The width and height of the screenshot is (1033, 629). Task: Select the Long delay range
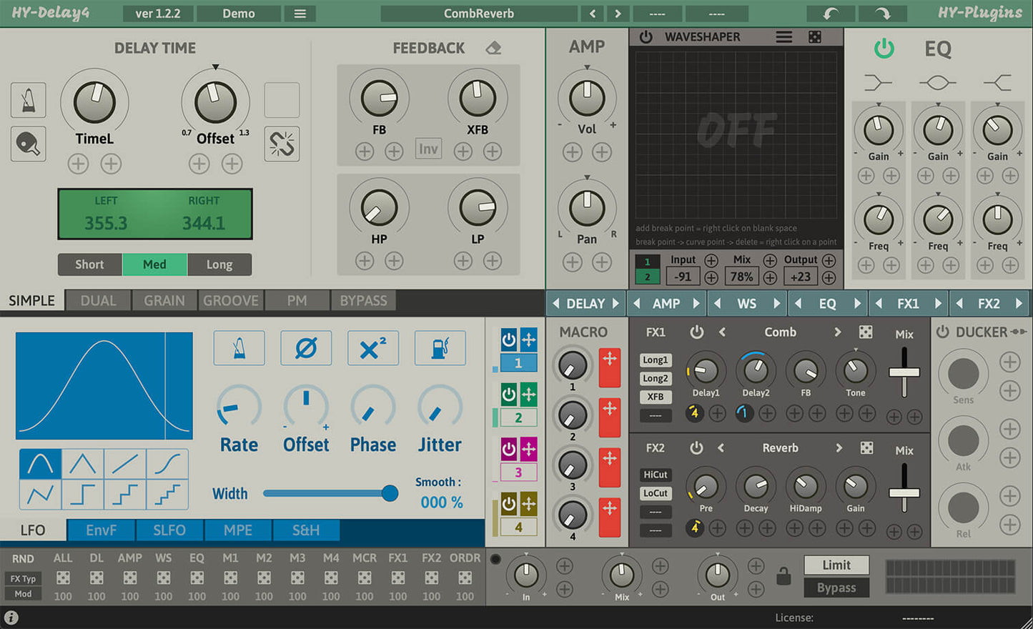click(219, 264)
